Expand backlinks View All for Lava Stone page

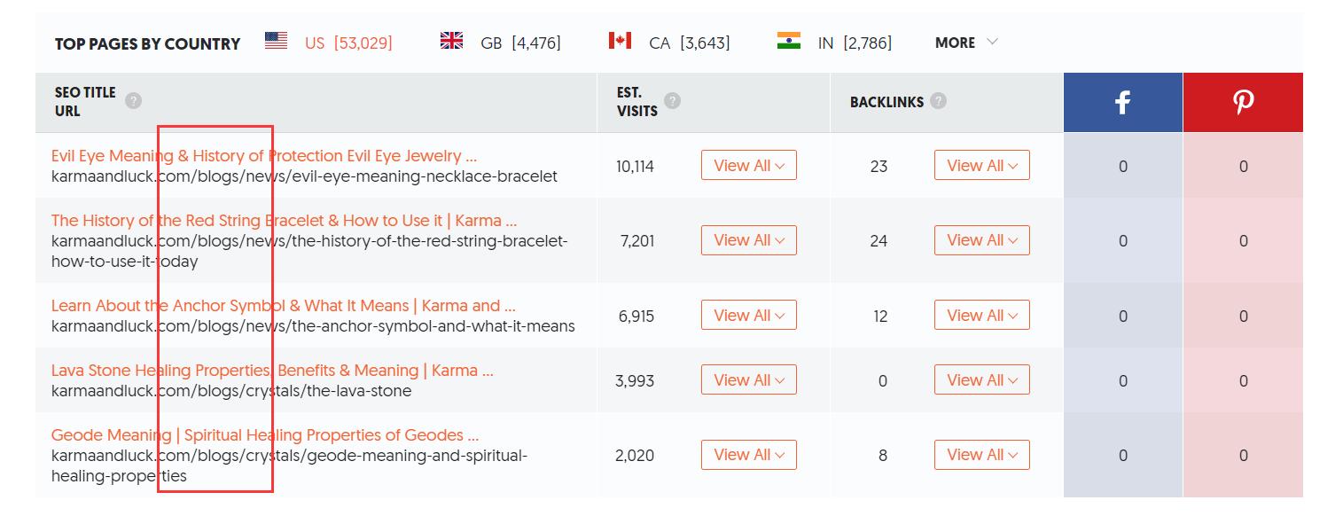(981, 380)
